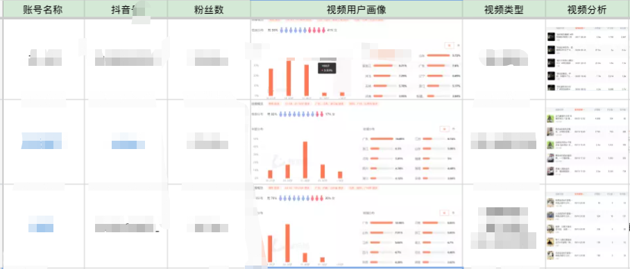Select the 视频分析 column header
The height and width of the screenshot is (269, 630).
587,9
